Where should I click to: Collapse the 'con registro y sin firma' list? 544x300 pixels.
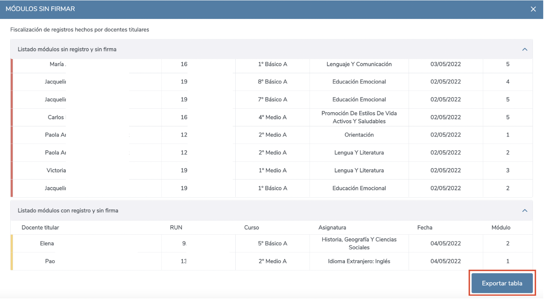(525, 211)
